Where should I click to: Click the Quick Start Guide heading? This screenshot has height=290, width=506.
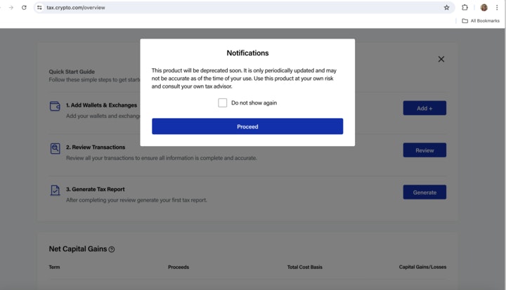click(x=72, y=72)
